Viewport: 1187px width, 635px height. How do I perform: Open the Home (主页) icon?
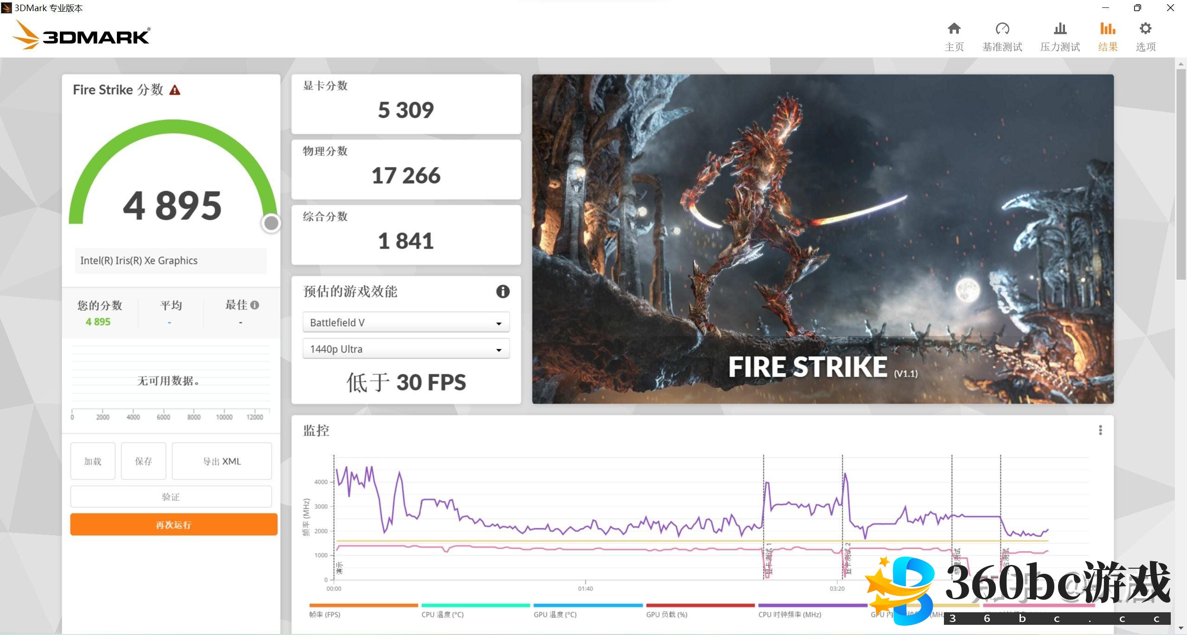[x=954, y=29]
